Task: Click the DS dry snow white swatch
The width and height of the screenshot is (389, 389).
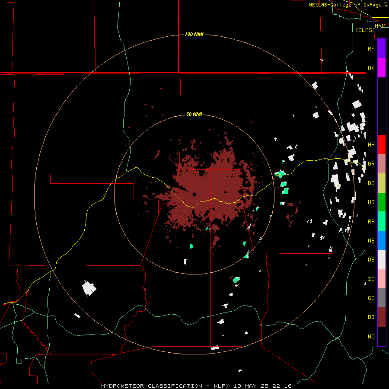Action: (x=382, y=259)
